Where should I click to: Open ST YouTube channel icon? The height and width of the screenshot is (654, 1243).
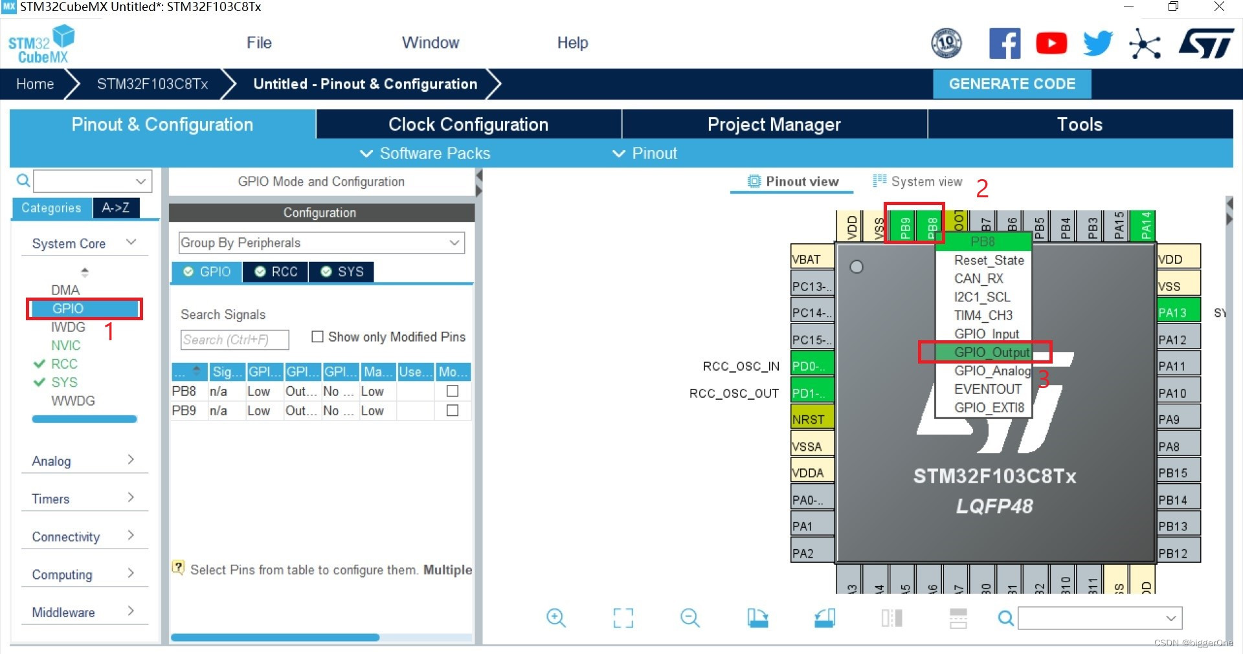1051,43
